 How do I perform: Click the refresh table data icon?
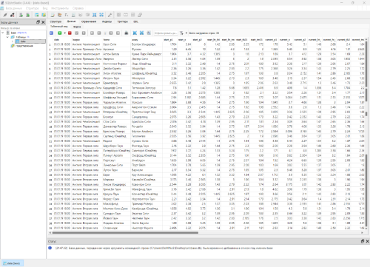point(51,33)
